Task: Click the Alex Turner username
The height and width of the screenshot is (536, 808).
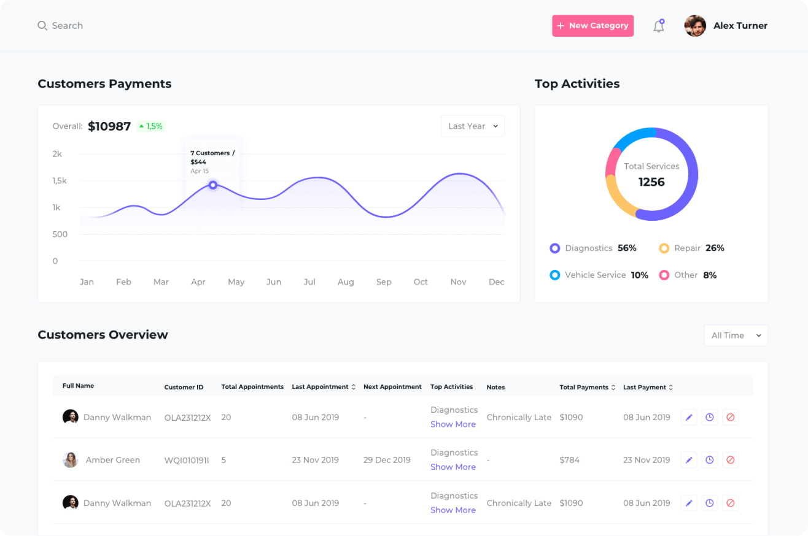Action: tap(740, 26)
